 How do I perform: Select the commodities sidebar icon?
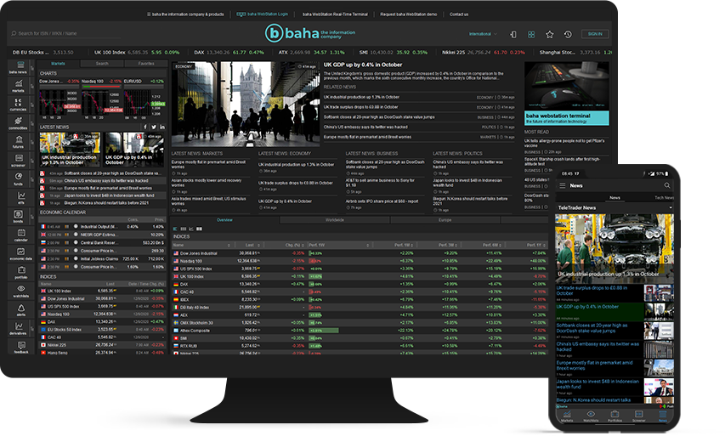pyautogui.click(x=18, y=124)
